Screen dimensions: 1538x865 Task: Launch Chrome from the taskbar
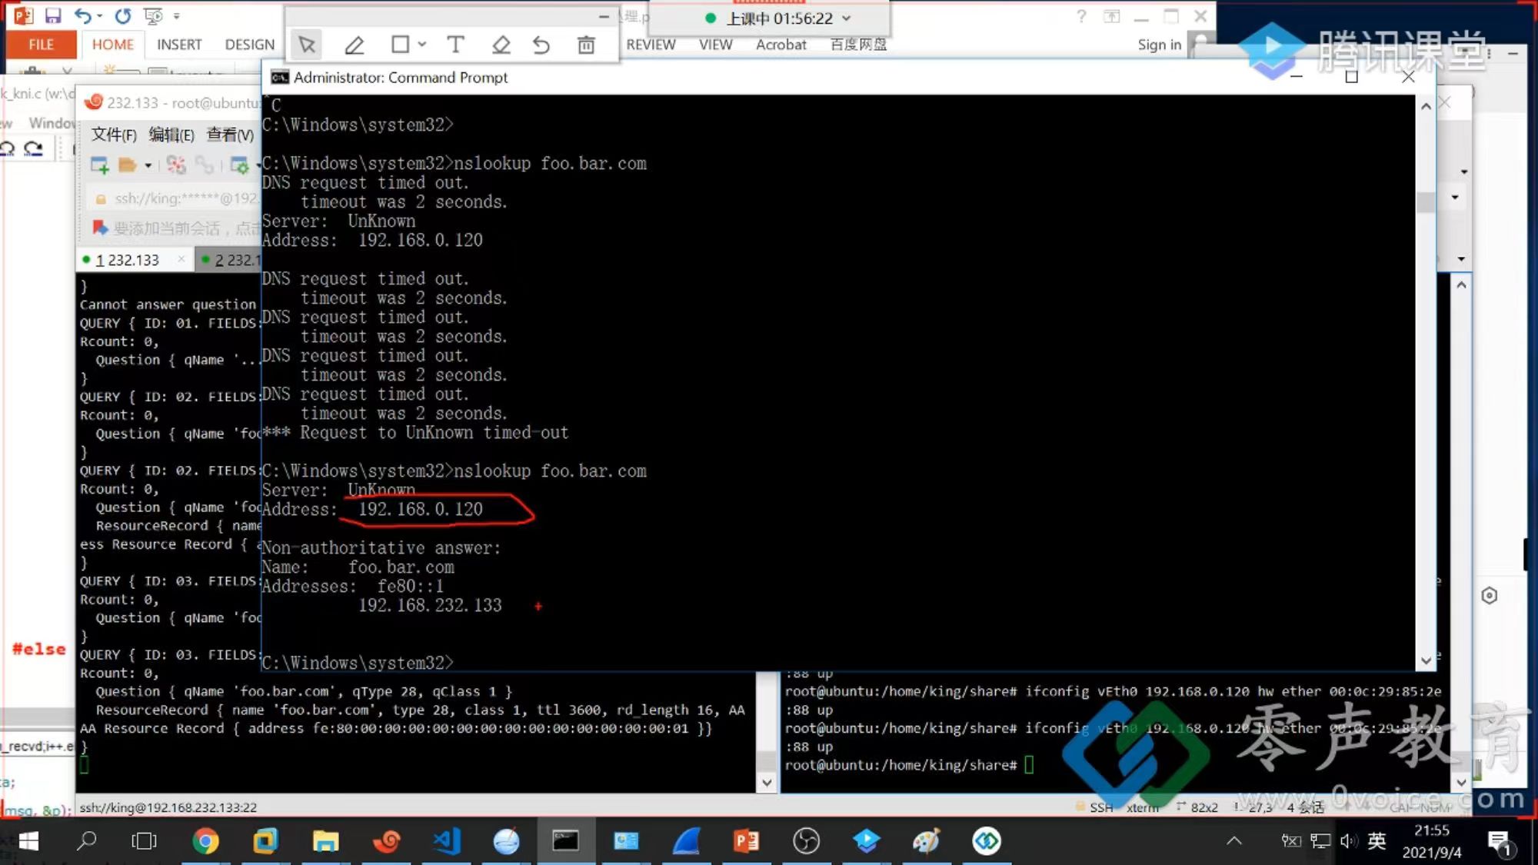pyautogui.click(x=205, y=841)
